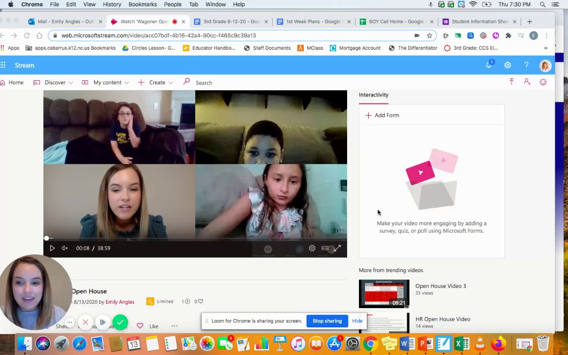Open Mortgage Account bookmark
568x355 pixels.
355,48
